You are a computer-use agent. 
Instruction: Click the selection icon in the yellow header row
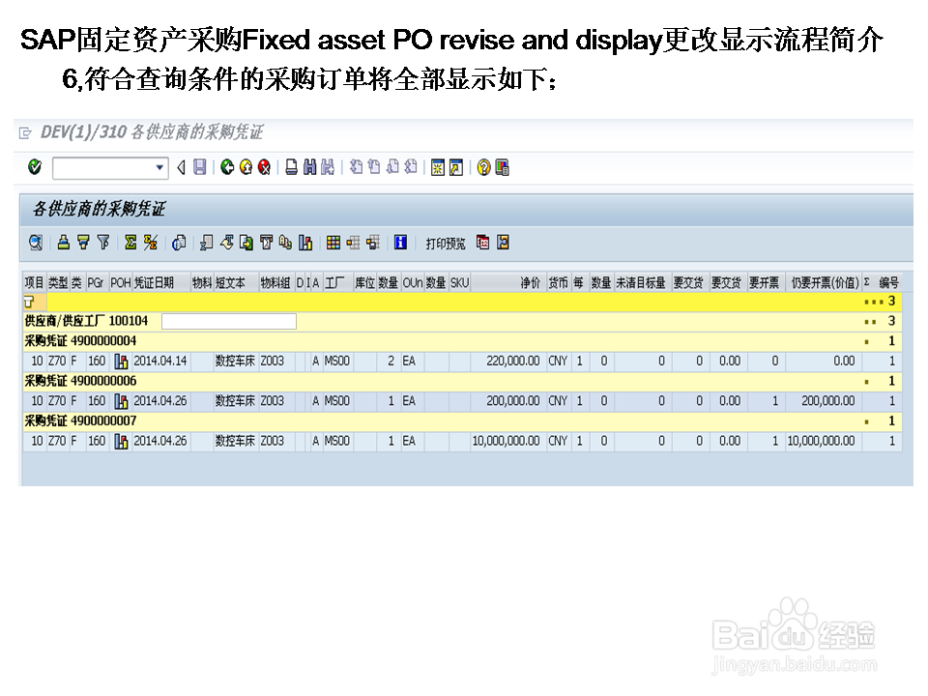point(29,302)
